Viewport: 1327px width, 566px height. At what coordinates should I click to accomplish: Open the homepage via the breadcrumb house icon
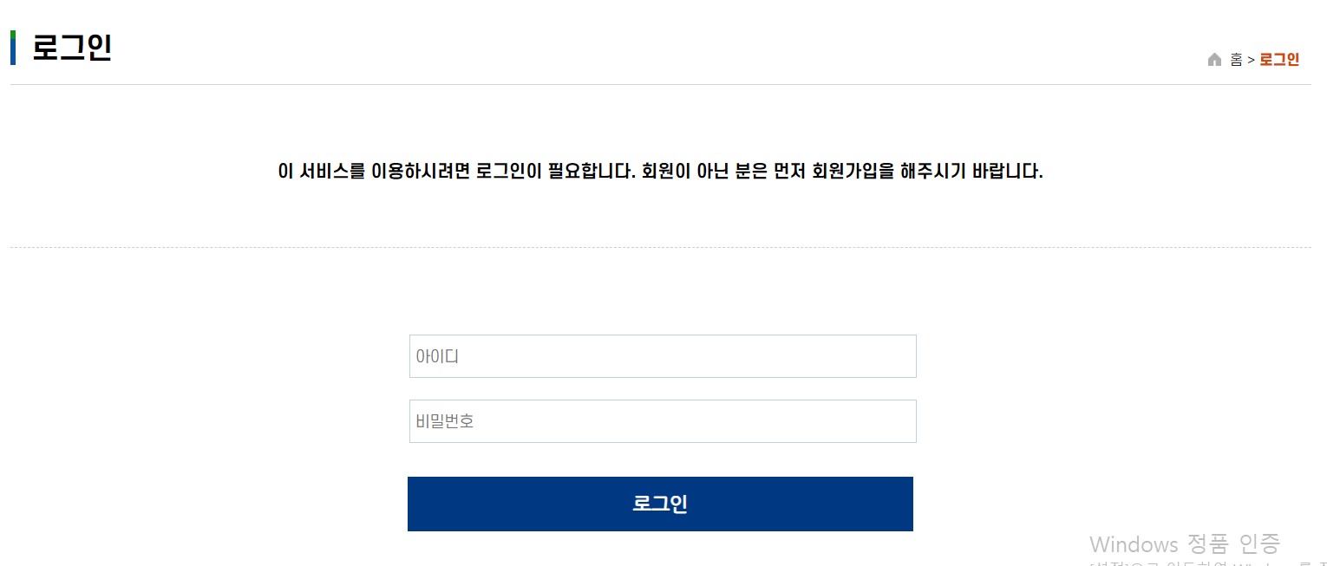point(1214,59)
